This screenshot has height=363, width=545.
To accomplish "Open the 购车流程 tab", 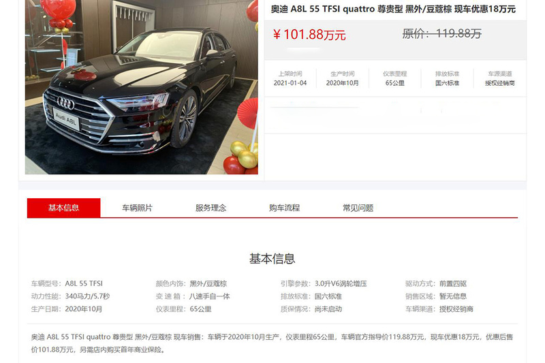I will (x=284, y=208).
